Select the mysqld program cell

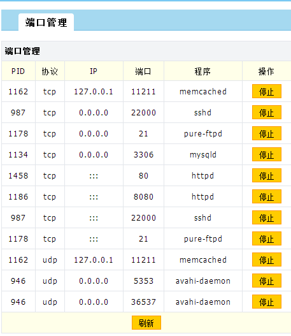pyautogui.click(x=203, y=154)
